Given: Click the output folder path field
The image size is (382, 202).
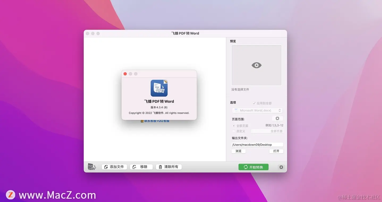Looking at the screenshot, I should pos(257,145).
